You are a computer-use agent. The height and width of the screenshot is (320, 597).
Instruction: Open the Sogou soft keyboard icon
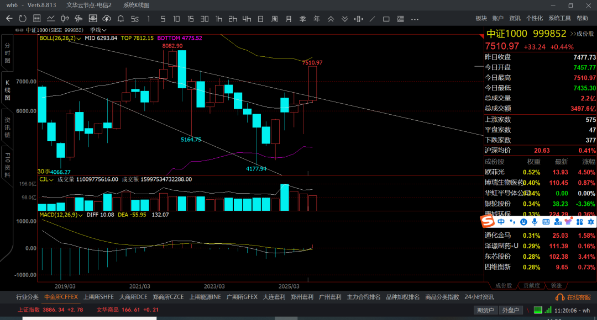click(546, 222)
